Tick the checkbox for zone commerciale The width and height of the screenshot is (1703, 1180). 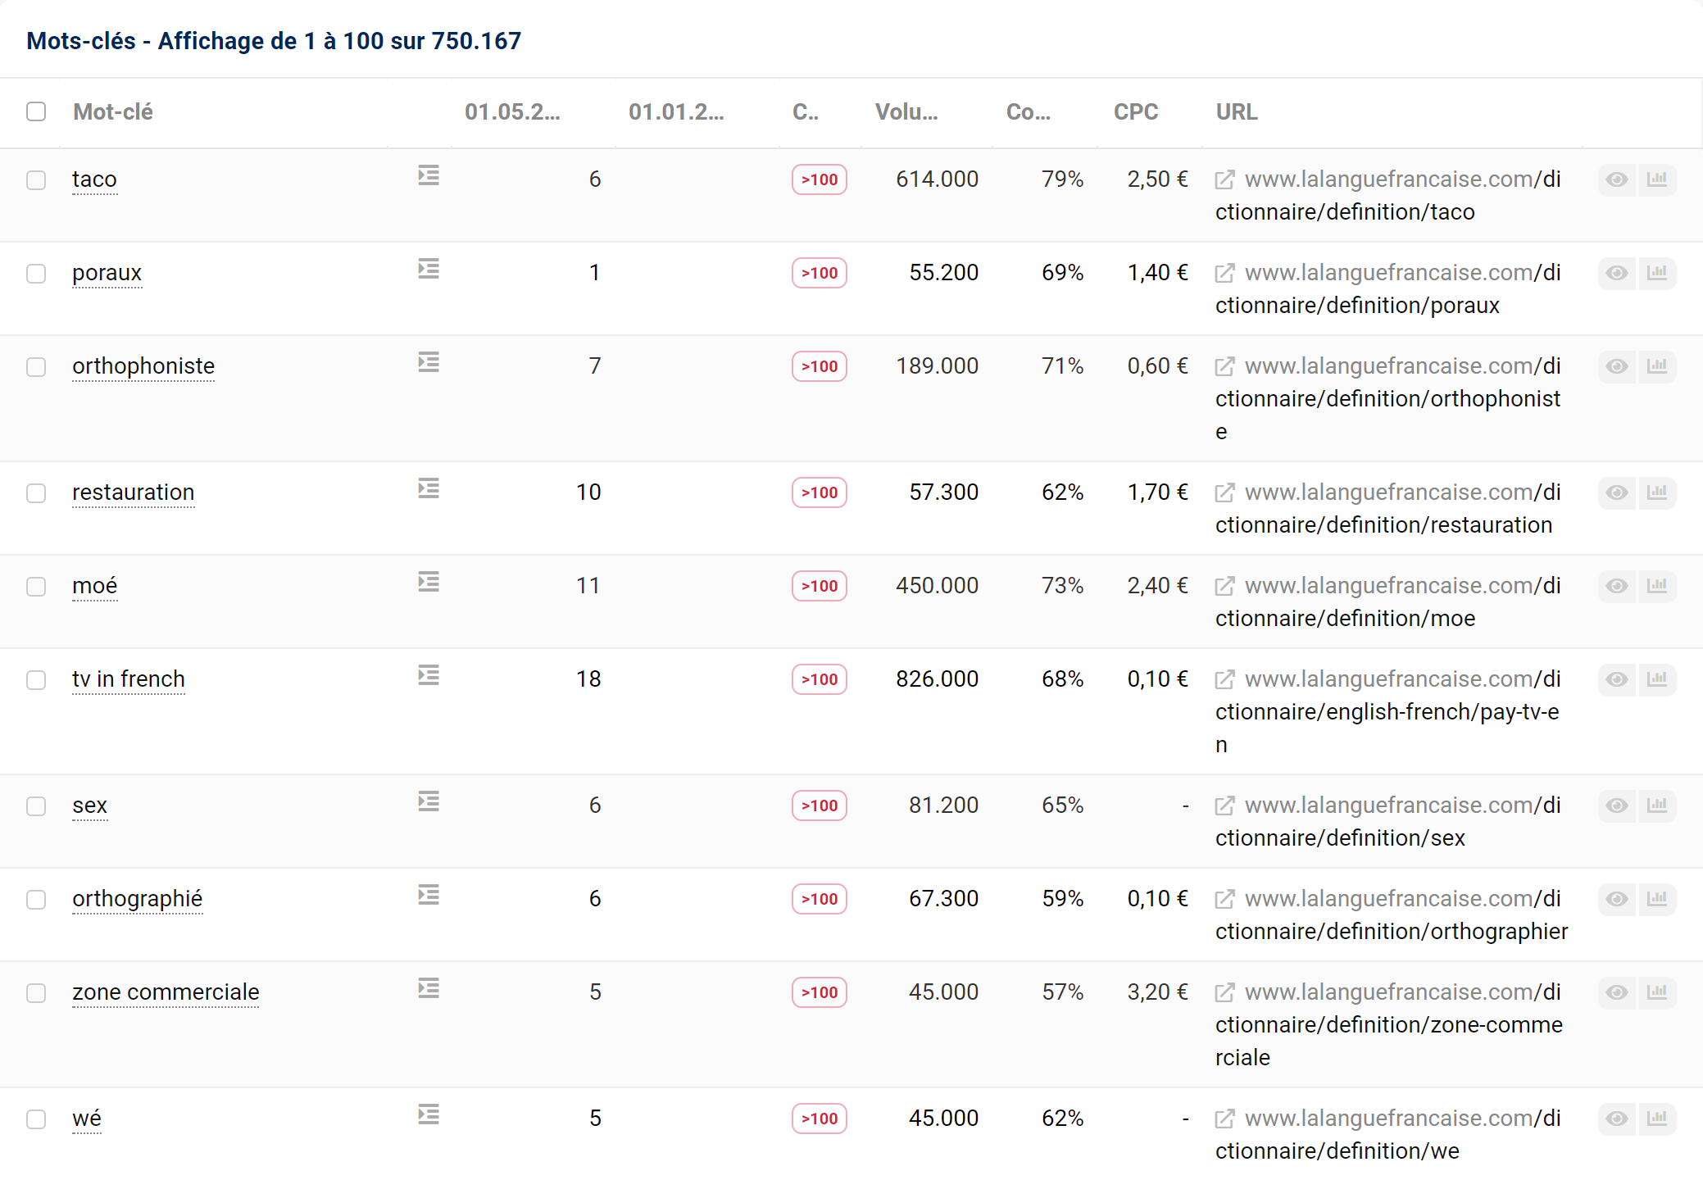(x=36, y=993)
